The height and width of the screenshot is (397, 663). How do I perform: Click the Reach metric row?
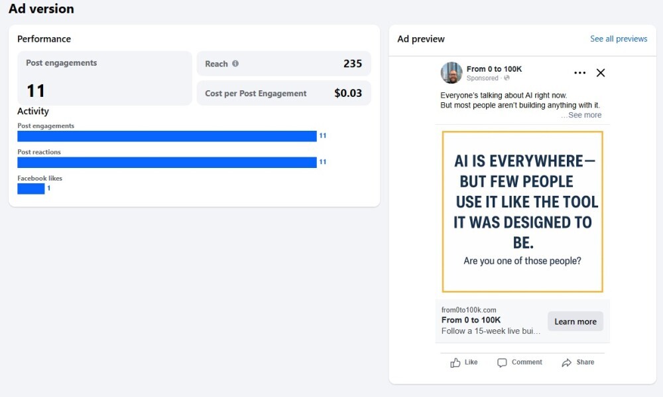[x=284, y=63]
